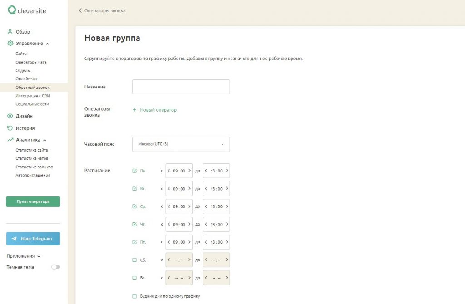Click the Управление gear icon
Screen dimensions: 465x304
(10, 43)
